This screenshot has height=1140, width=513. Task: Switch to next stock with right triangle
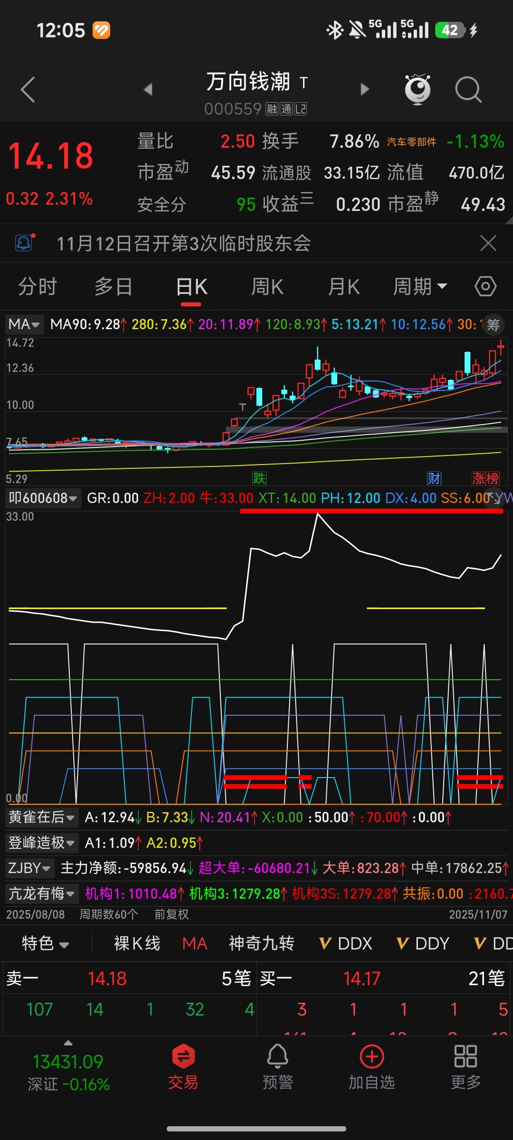pos(365,89)
